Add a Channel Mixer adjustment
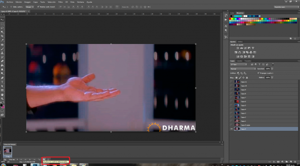The width and height of the screenshot is (300, 166). [x=251, y=52]
